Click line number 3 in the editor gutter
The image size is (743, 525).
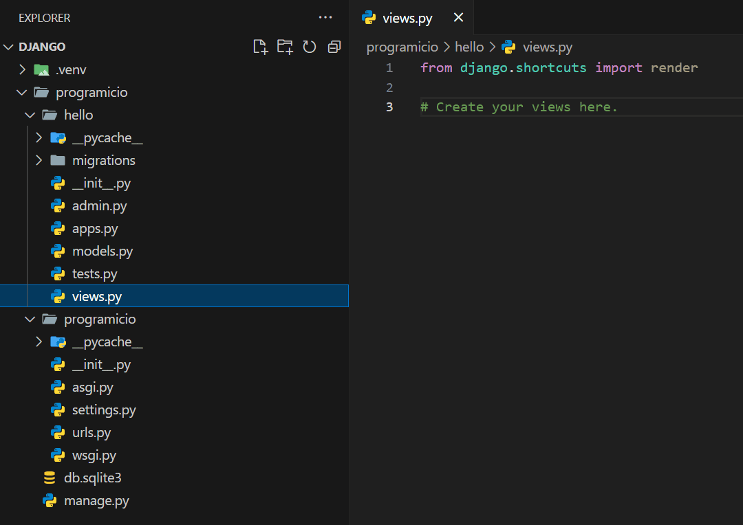(389, 107)
